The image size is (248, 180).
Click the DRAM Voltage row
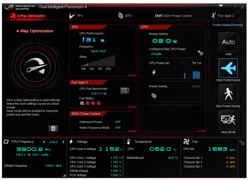(95, 171)
